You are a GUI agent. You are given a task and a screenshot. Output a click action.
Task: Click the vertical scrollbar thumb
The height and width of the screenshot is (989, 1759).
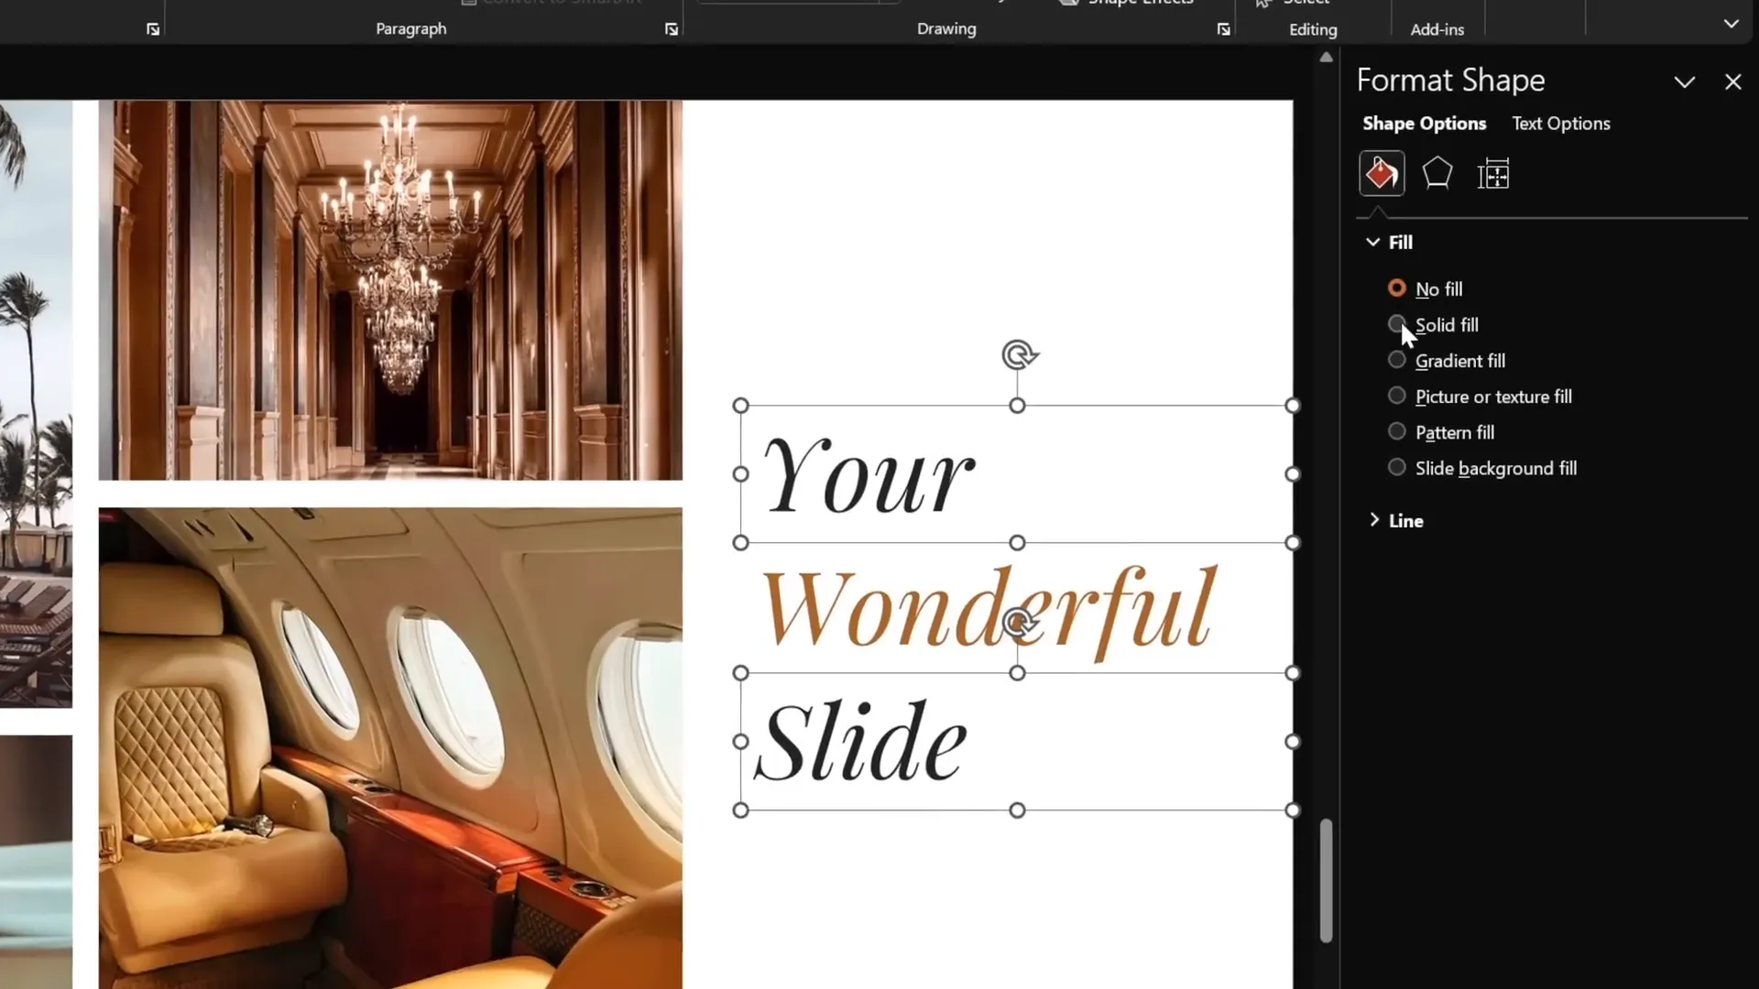pos(1326,881)
